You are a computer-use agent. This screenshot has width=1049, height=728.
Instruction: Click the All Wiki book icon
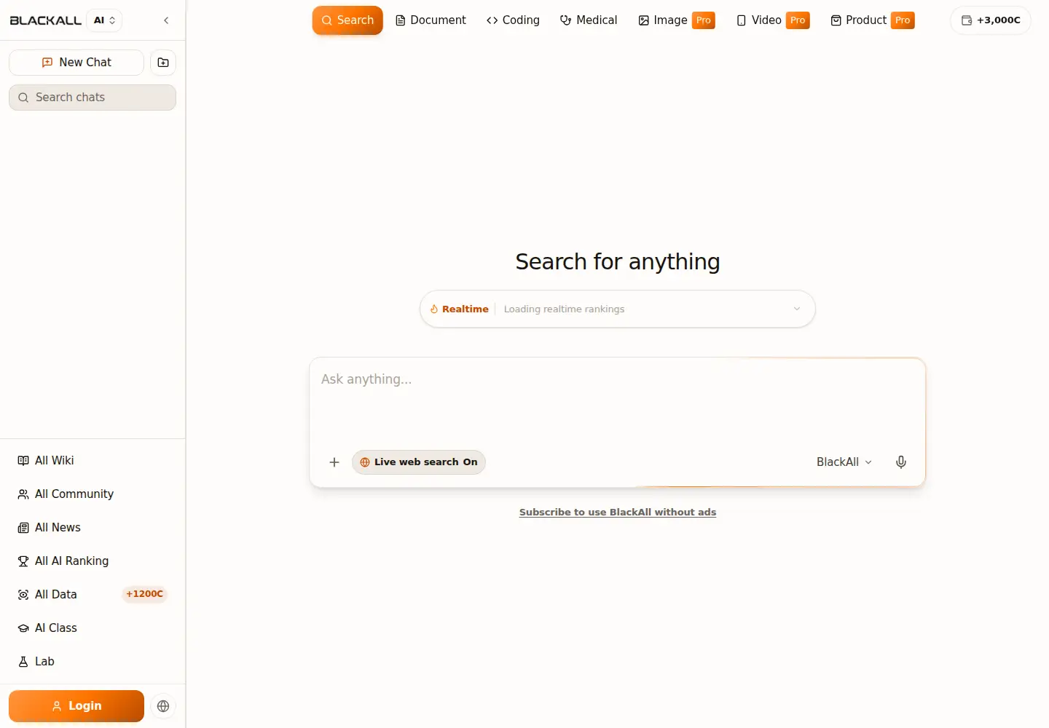[x=23, y=461]
